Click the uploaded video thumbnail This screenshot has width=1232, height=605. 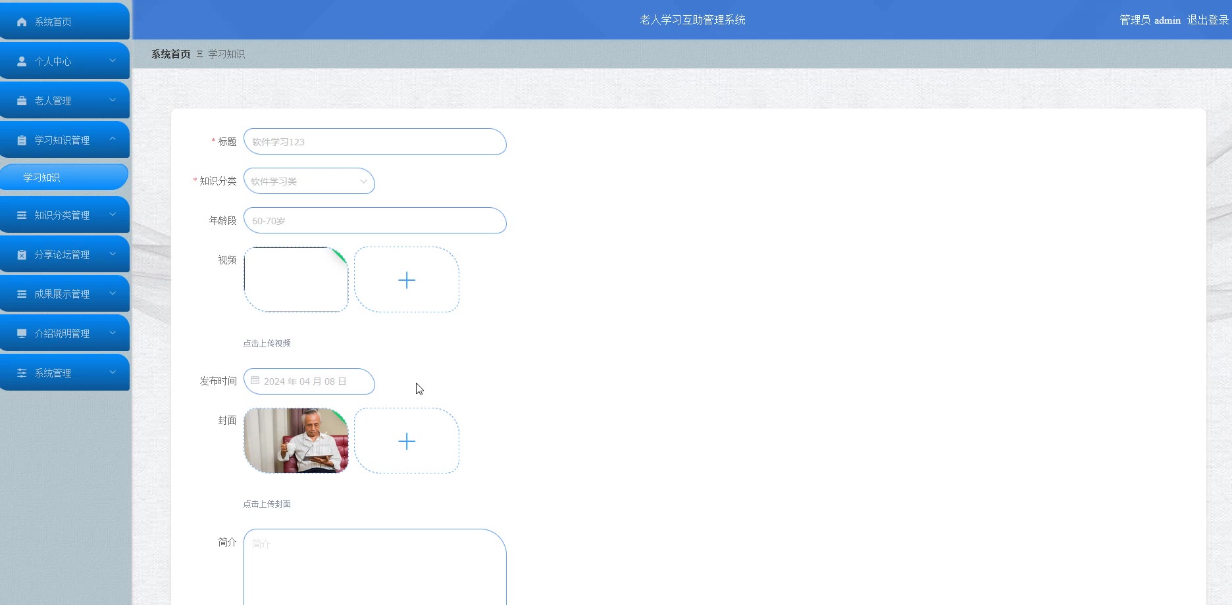[296, 279]
